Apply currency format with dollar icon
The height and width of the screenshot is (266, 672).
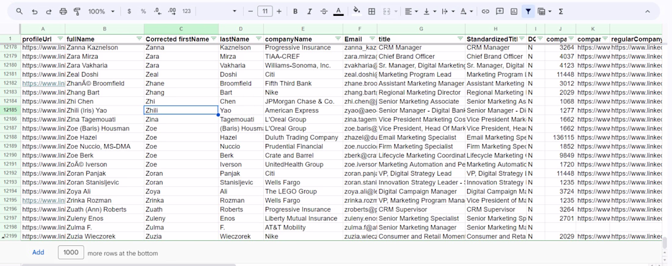(x=129, y=12)
